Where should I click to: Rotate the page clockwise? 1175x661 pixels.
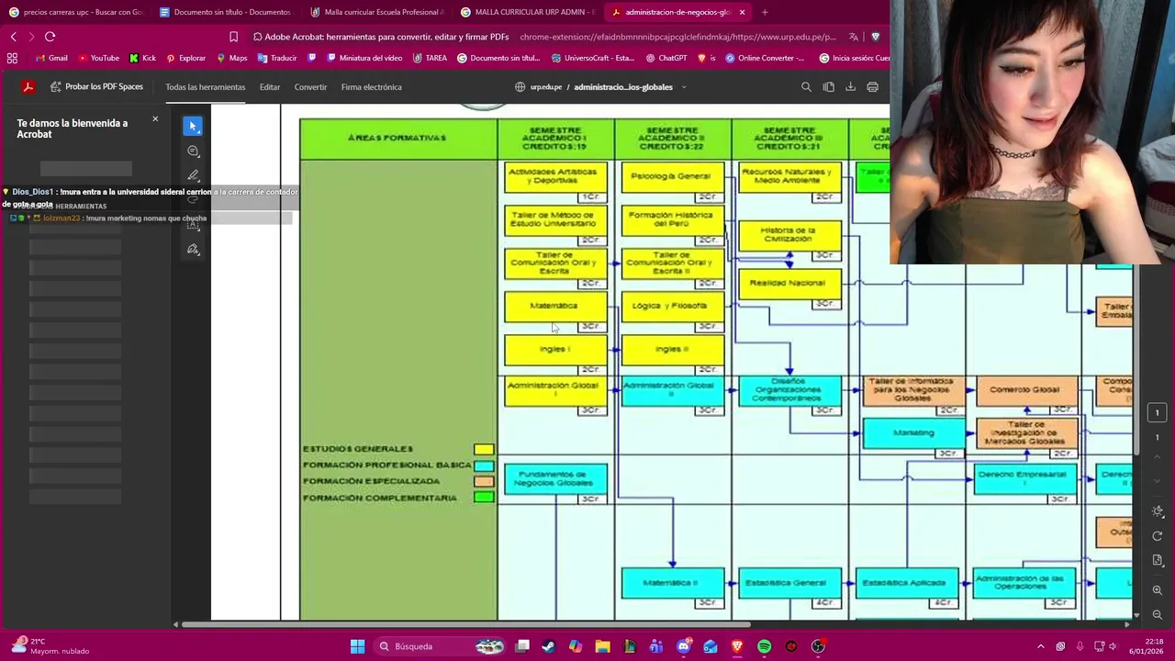point(1158,536)
